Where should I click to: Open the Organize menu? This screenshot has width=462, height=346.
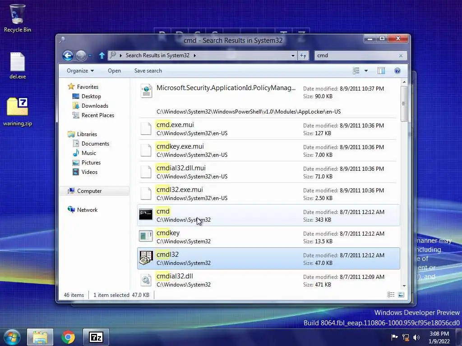(80, 71)
